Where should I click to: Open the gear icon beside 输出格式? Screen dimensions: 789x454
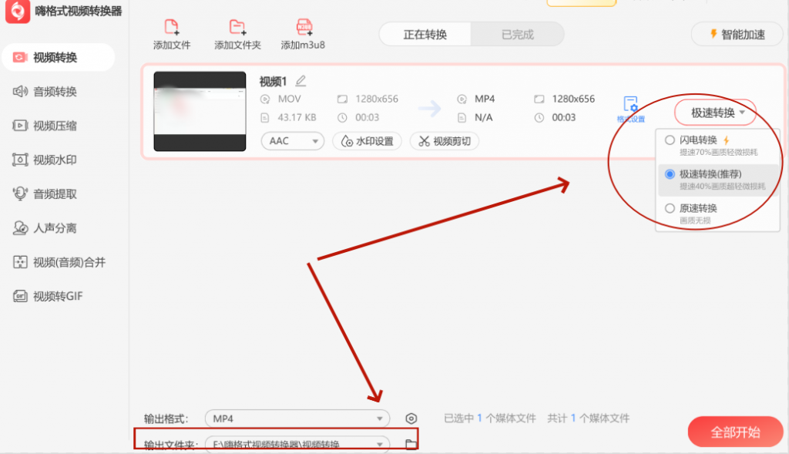pos(411,419)
